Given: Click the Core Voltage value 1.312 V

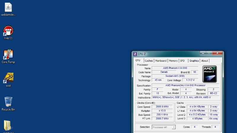Looking at the screenshot, I should [x=190, y=80].
